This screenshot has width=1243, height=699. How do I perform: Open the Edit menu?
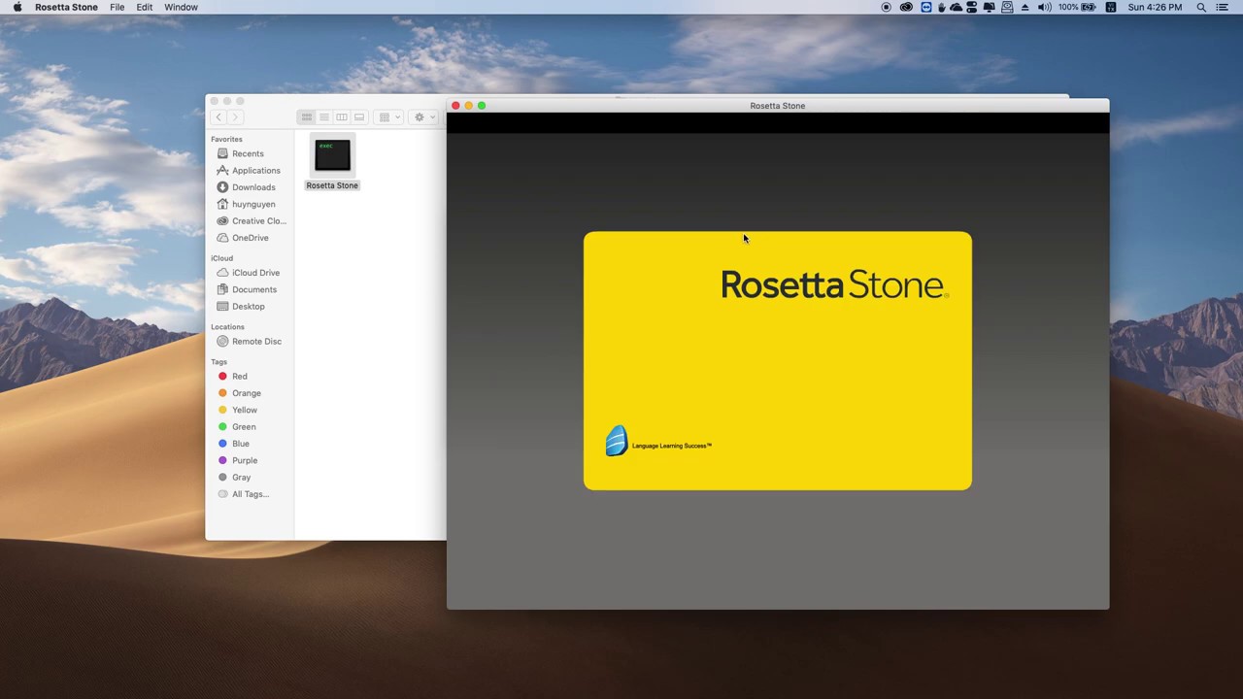(x=144, y=7)
